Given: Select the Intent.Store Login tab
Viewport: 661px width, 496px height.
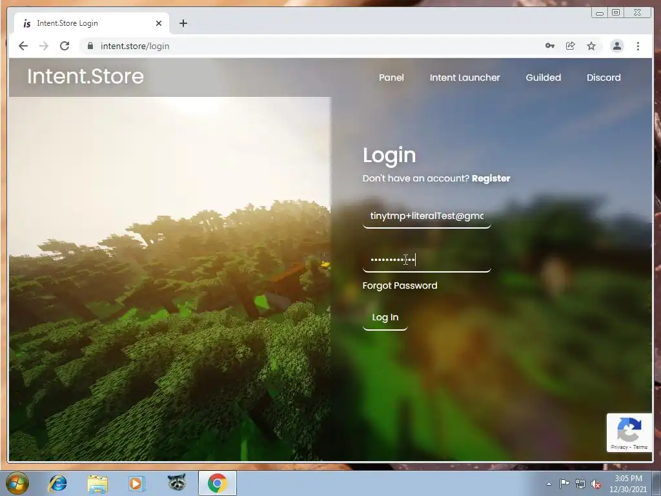Looking at the screenshot, I should [x=92, y=23].
